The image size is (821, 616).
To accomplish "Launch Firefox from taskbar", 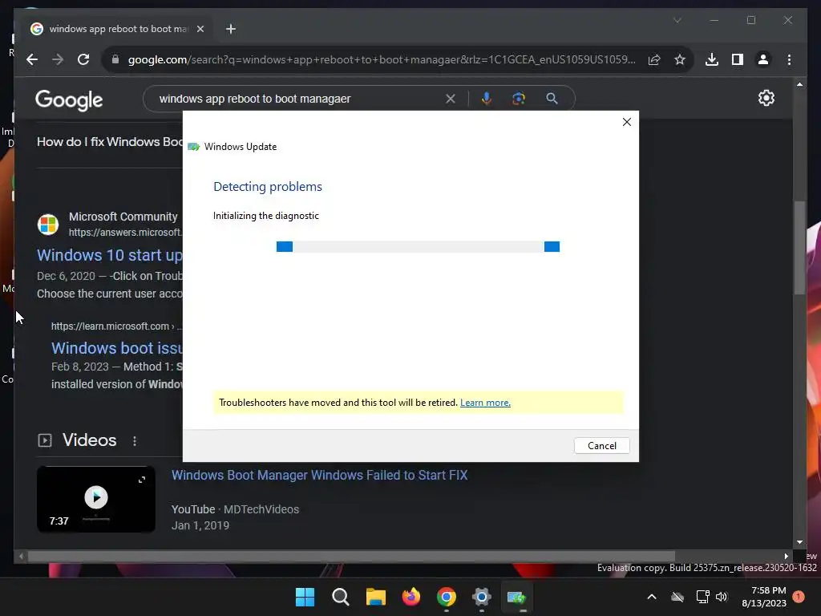I will [411, 597].
